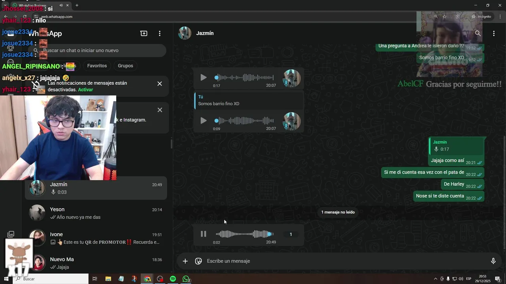Image resolution: width=506 pixels, height=284 pixels.
Task: Seek within the 0:17 voice message waveform
Action: click(x=245, y=78)
